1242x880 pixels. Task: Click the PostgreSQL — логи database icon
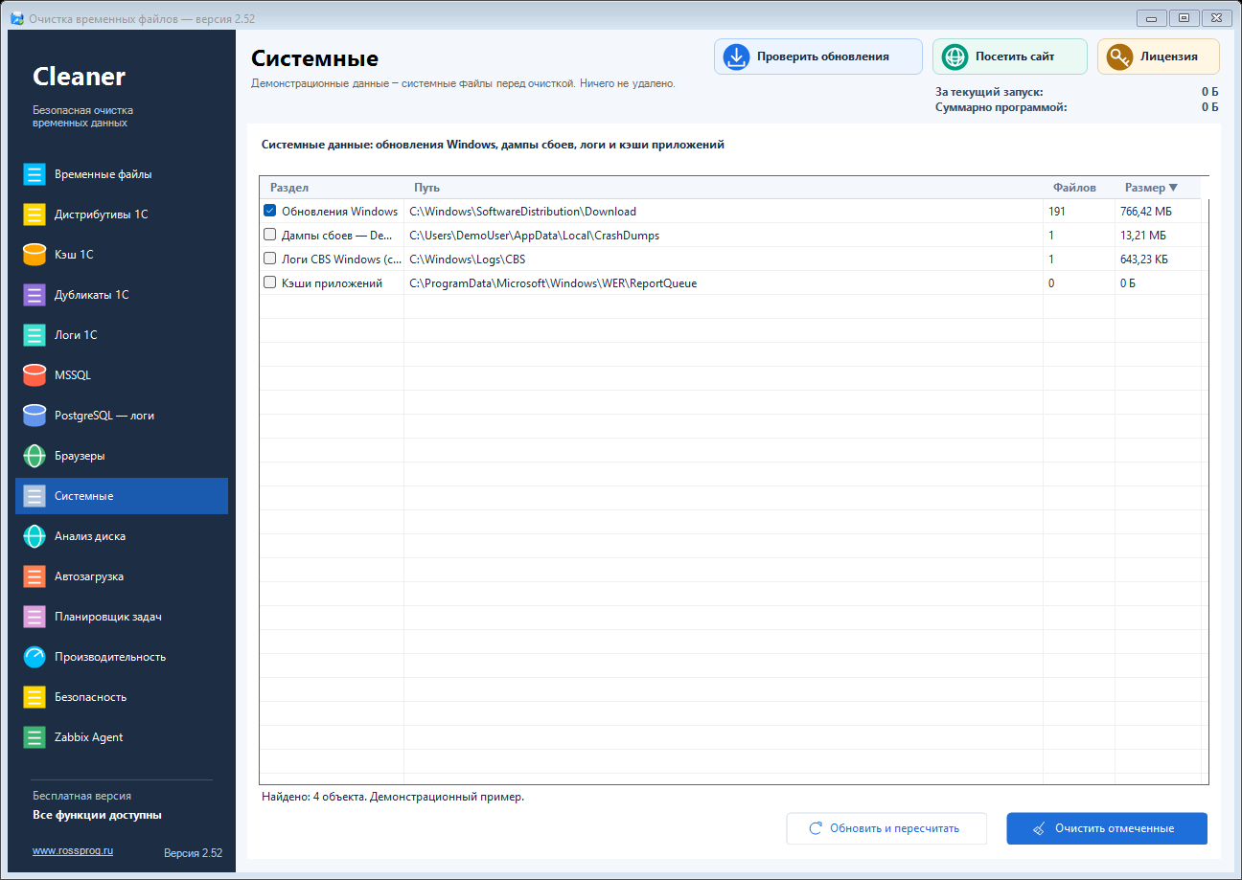pyautogui.click(x=34, y=416)
